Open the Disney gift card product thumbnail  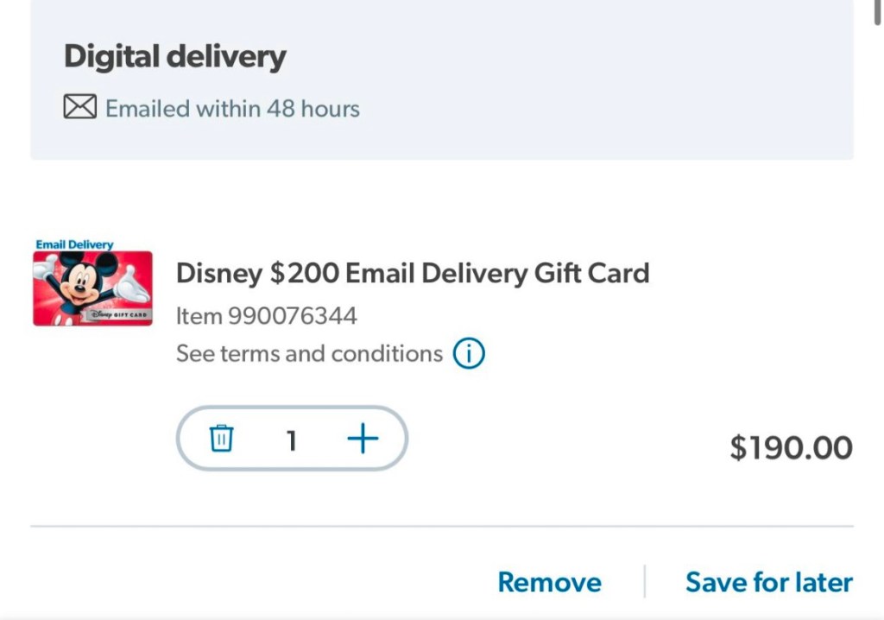tap(92, 288)
